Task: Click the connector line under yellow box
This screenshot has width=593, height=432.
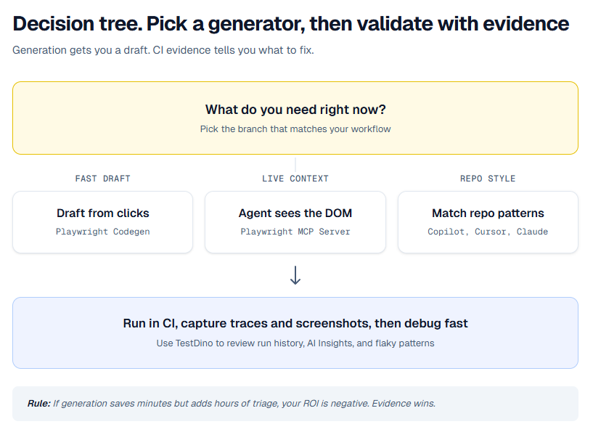Action: coord(295,164)
